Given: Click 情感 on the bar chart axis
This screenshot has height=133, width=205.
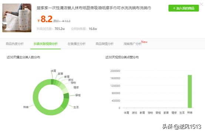Looking at the screenshot, I should (x=174, y=113).
